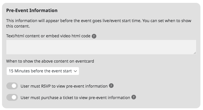Viewport: 203px width, 110px height.
Task: Click the words 'this content.' in the description
Action: pos(18,26)
